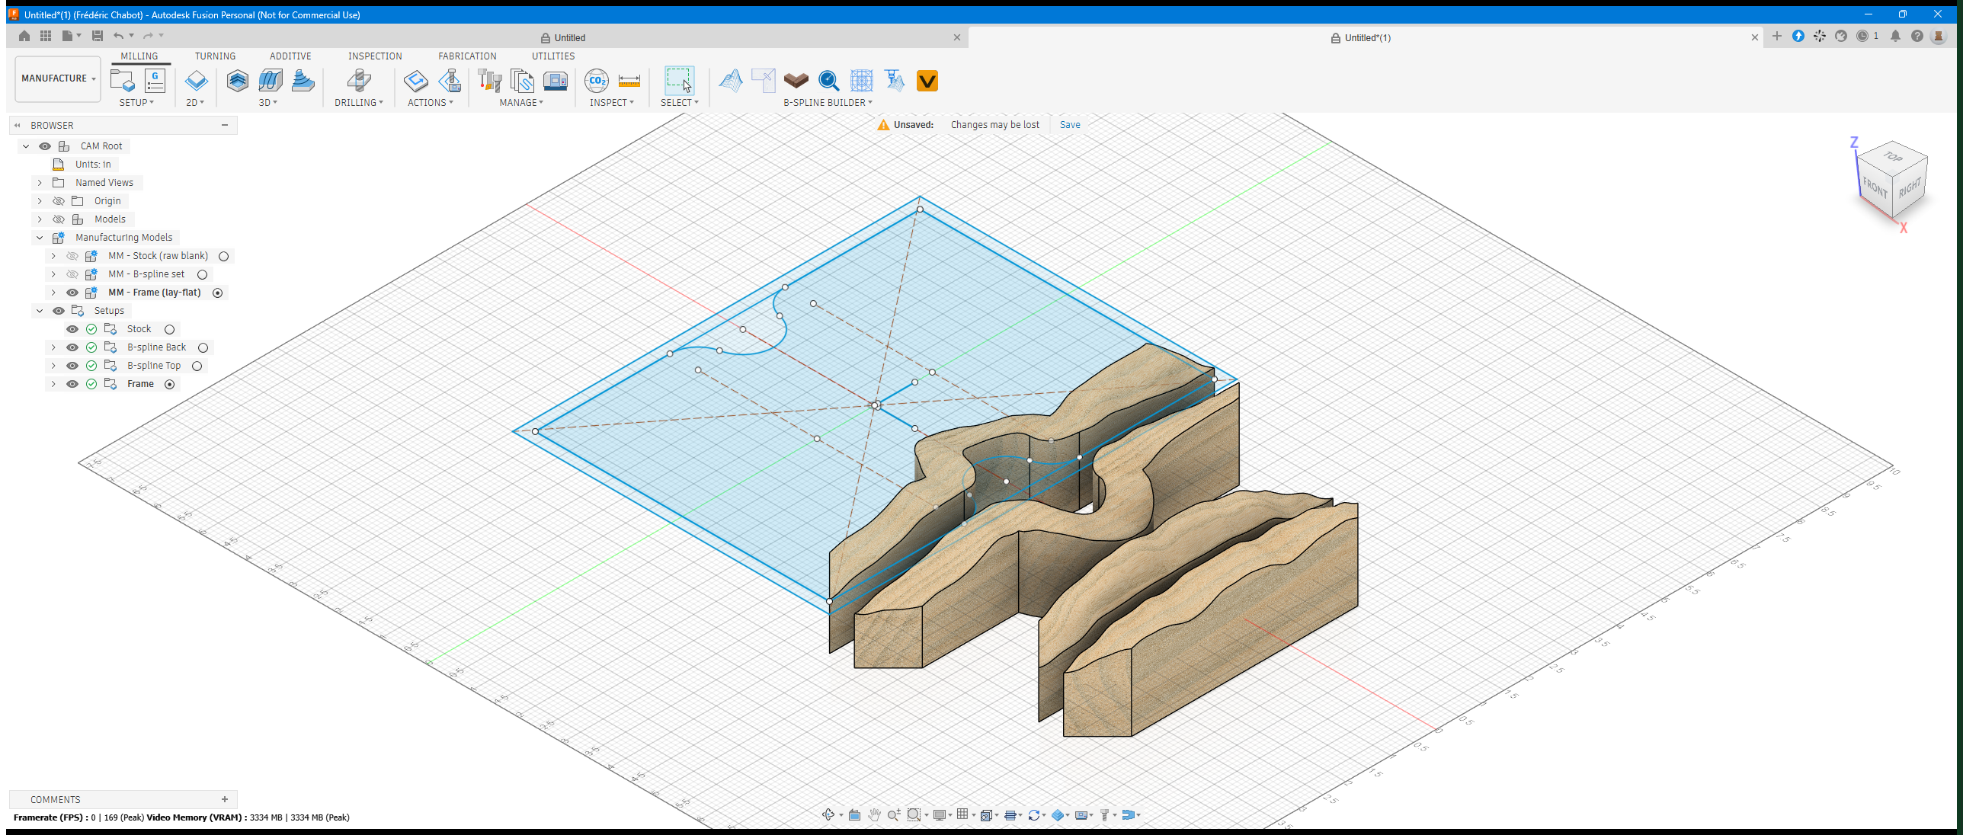This screenshot has height=835, width=1963.
Task: Open the MANUFACTURE workspace dropdown
Action: point(58,78)
